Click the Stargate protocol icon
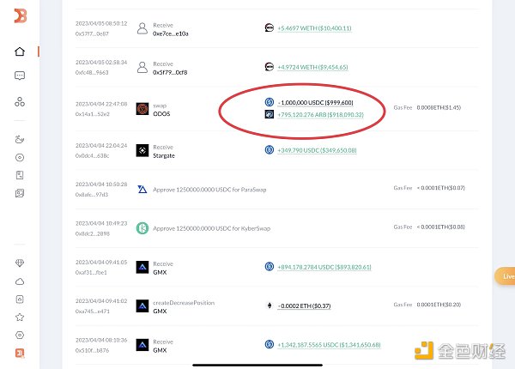The height and width of the screenshot is (369, 515). pos(142,150)
